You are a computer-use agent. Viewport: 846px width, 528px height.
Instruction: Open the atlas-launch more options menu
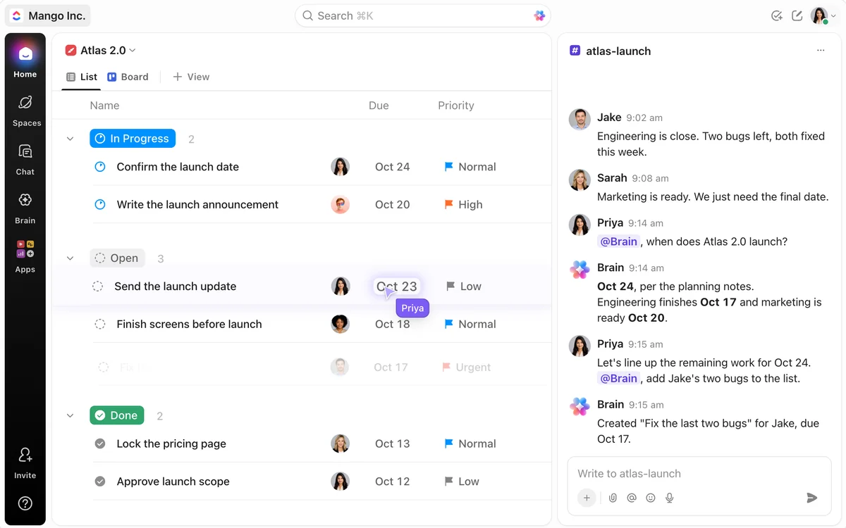coord(821,51)
